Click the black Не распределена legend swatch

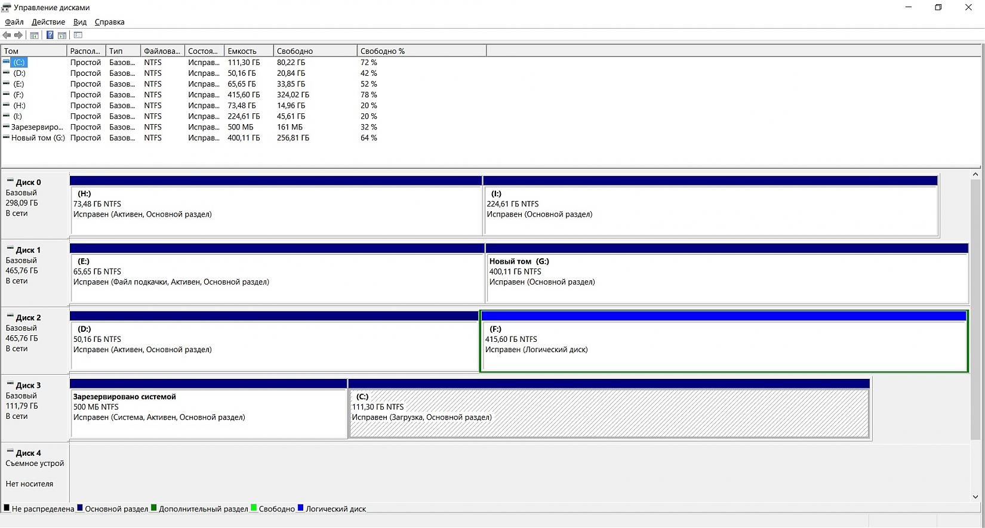point(7,508)
